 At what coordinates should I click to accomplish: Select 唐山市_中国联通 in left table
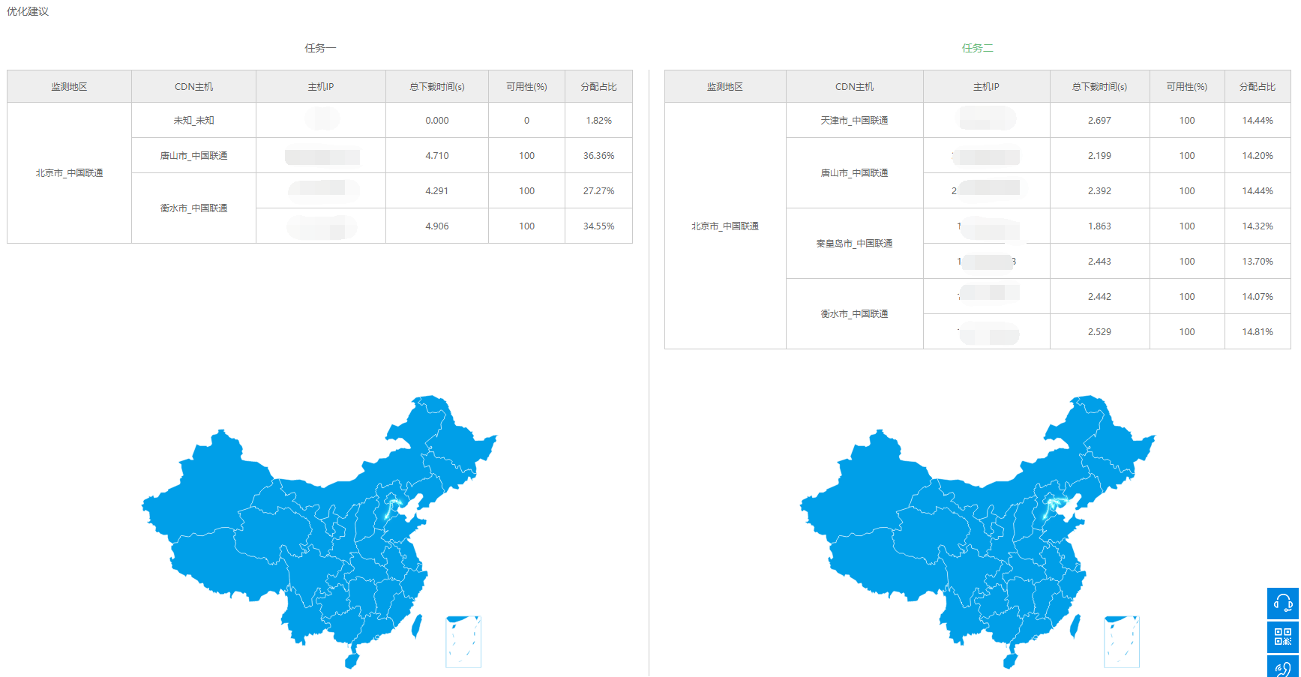pyautogui.click(x=193, y=156)
